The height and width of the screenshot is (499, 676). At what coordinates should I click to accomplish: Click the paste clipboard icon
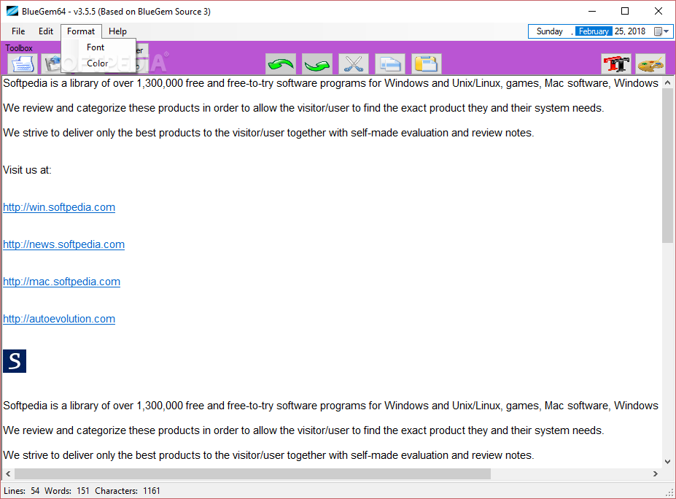click(427, 64)
